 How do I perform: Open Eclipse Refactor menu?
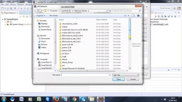point(20,5)
